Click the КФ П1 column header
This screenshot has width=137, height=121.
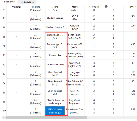[x=133, y=7]
